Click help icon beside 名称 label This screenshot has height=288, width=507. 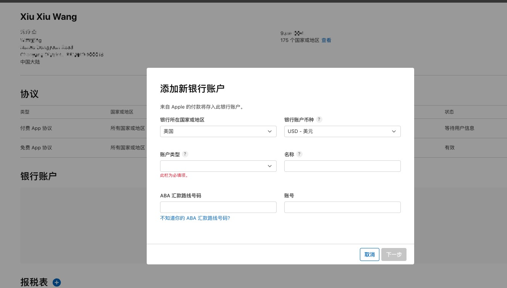tap(300, 154)
